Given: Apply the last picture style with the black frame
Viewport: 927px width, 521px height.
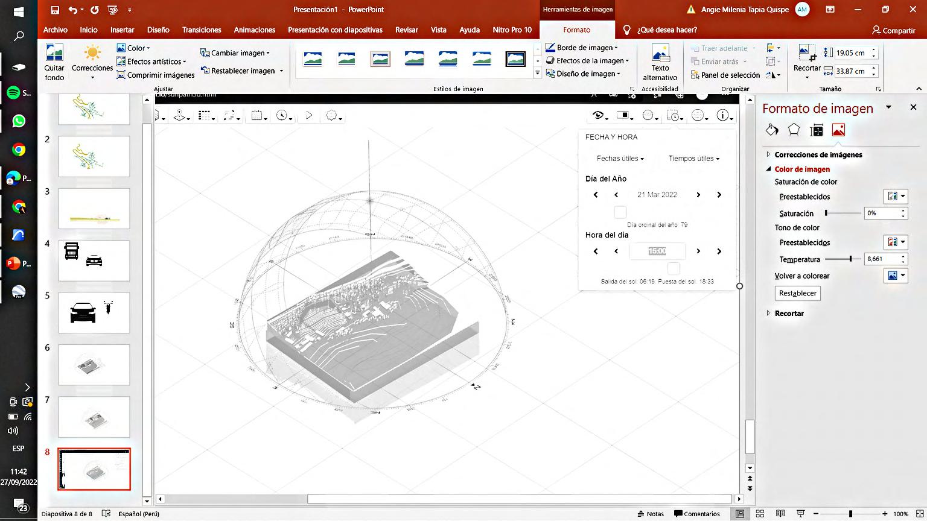Looking at the screenshot, I should pos(515,58).
